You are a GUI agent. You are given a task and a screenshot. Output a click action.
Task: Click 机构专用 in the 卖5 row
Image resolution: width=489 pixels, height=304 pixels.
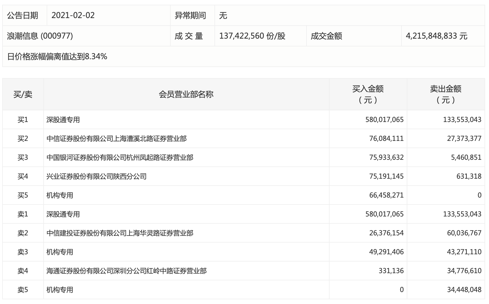(60, 290)
